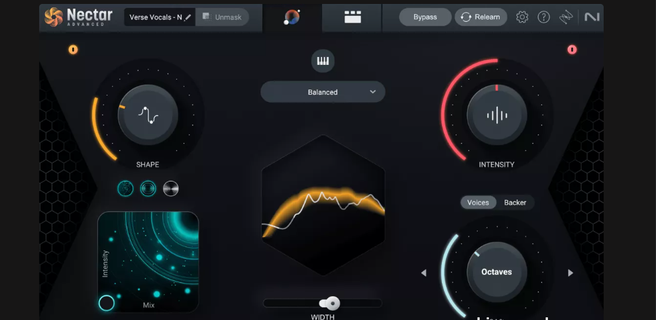This screenshot has height=320, width=656.
Task: Click the hexagon tone curve display
Action: click(323, 205)
